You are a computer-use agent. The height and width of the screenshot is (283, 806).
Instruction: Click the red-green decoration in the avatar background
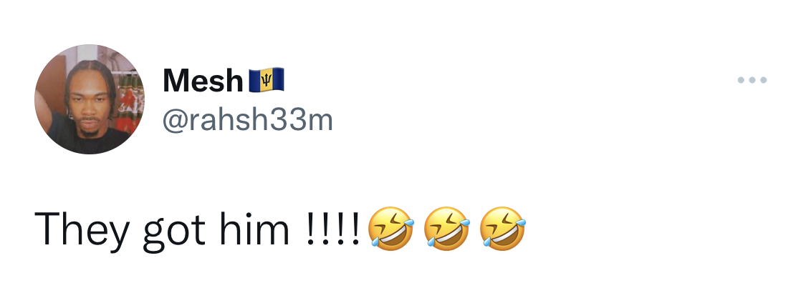128,102
